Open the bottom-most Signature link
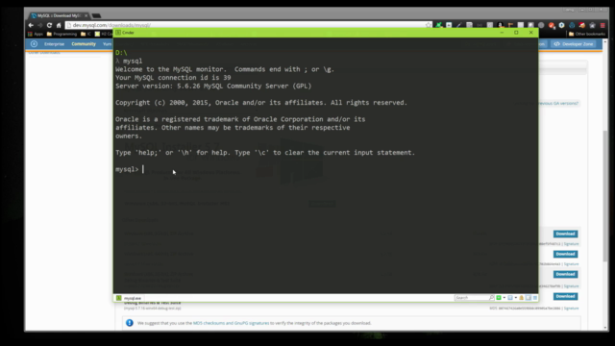 coord(571,309)
